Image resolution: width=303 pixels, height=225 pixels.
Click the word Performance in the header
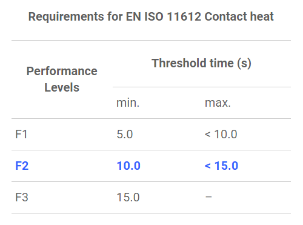coord(62,71)
